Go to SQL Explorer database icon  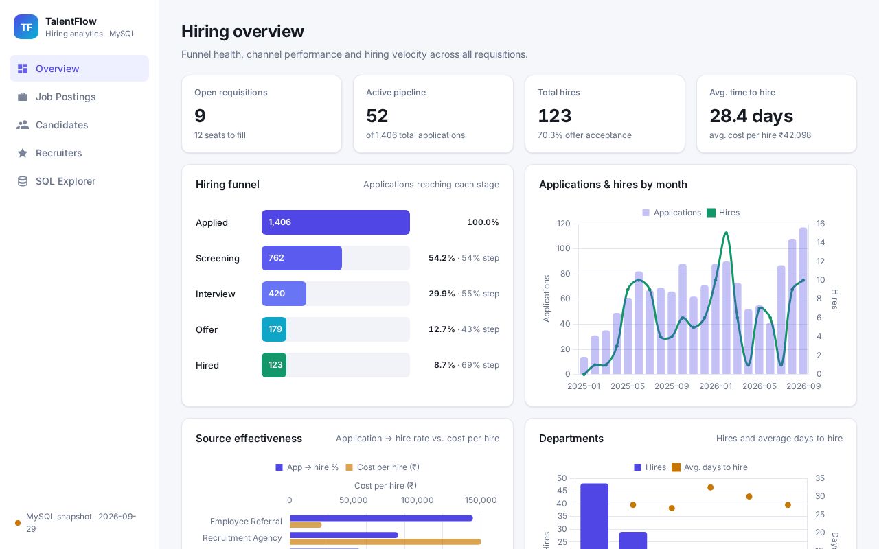[x=23, y=181]
